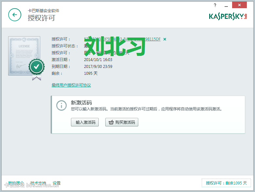255x192 pixels.
Task: Click the Kaspersky Lab logo
Action: tap(228, 17)
